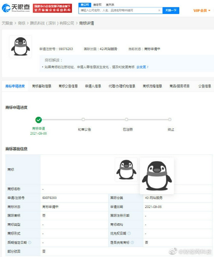The width and height of the screenshot is (214, 257).
Task: Open help icon next to 优先权日期
Action: [129, 233]
